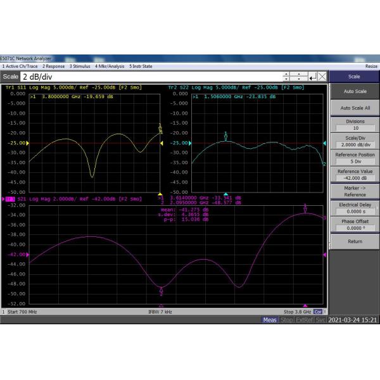Click the Reference Value -42.000 dB field
The height and width of the screenshot is (380, 380).
click(x=355, y=174)
